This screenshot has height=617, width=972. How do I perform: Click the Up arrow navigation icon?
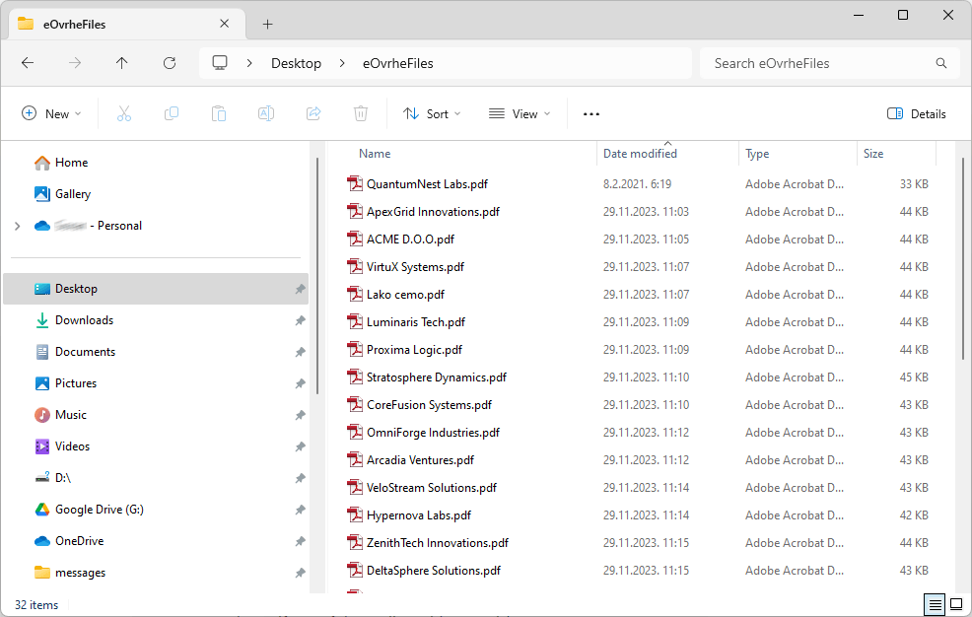[x=122, y=63]
